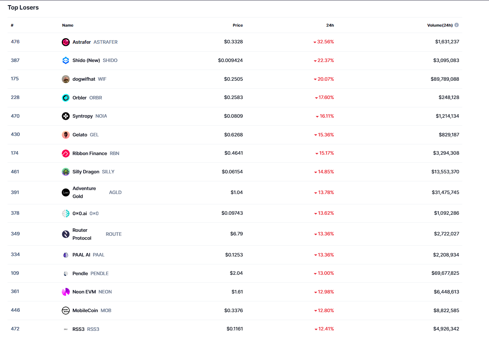
Task: Click the Astrafer coin logo icon
Action: (x=66, y=42)
